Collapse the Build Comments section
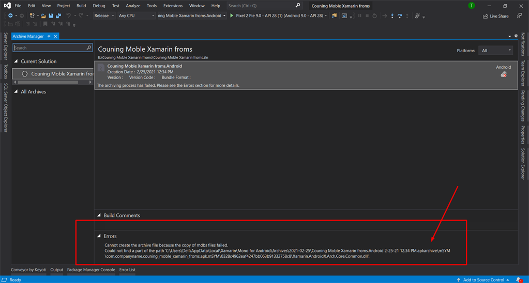The width and height of the screenshot is (529, 283). 99,215
